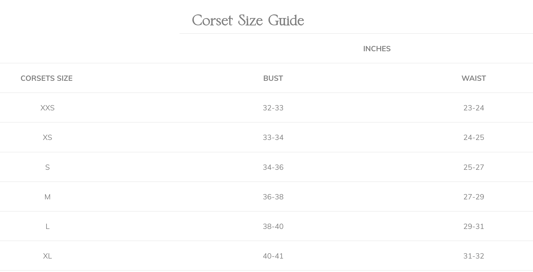
Task: Click bust measurement 32-33
Action: (273, 108)
